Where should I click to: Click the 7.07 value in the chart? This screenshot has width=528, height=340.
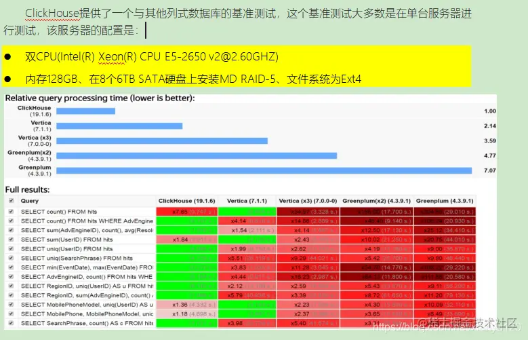(490, 170)
